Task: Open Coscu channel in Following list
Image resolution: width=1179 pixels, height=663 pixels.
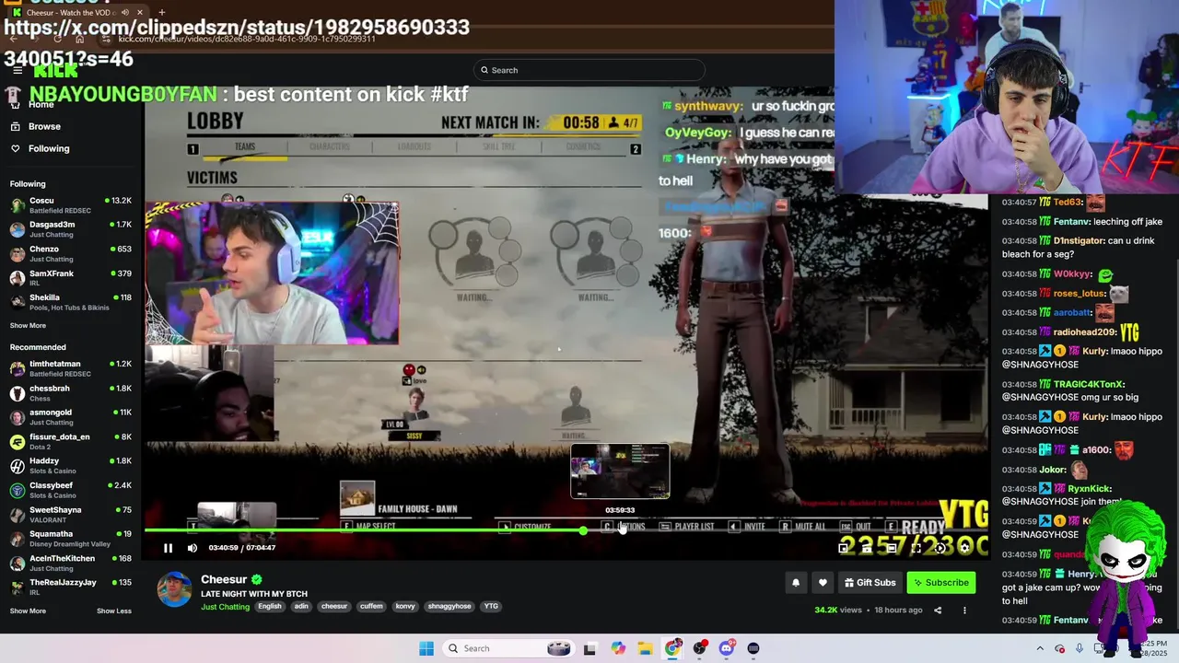Action: pyautogui.click(x=71, y=205)
